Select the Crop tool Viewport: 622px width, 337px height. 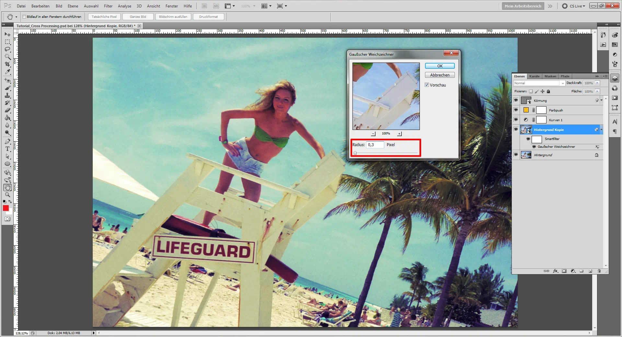point(7,64)
